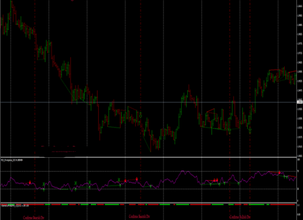Image resolution: width=303 pixels, height=220 pixels.
Task: Grab the divider between RSI and bottom indicator
Action: 148,203
